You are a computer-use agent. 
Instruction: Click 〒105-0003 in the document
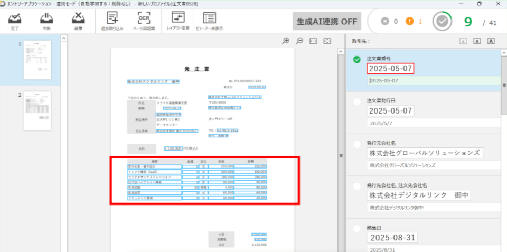pos(217,102)
